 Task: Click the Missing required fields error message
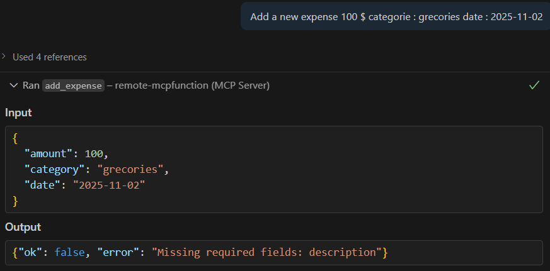(266, 252)
